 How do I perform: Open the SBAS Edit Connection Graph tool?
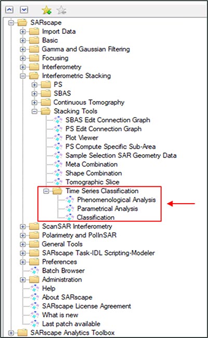click(108, 120)
